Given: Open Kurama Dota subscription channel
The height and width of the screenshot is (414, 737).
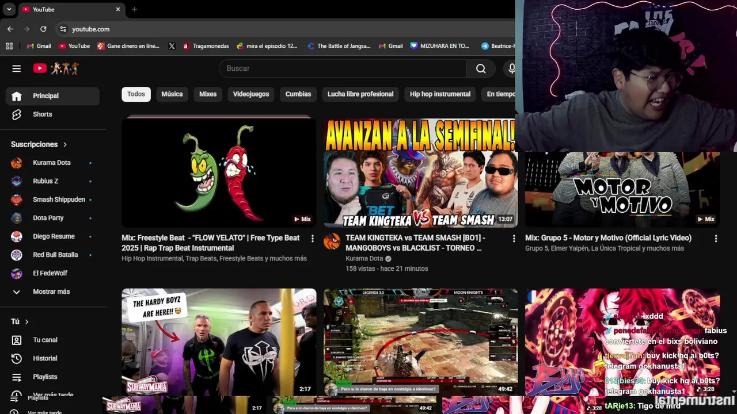Looking at the screenshot, I should [x=52, y=163].
